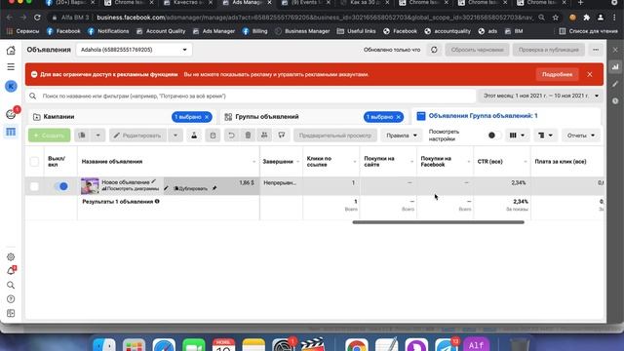Viewport: 624px width, 351px height.
Task: Open the charts icon in right panel
Action: (615, 67)
